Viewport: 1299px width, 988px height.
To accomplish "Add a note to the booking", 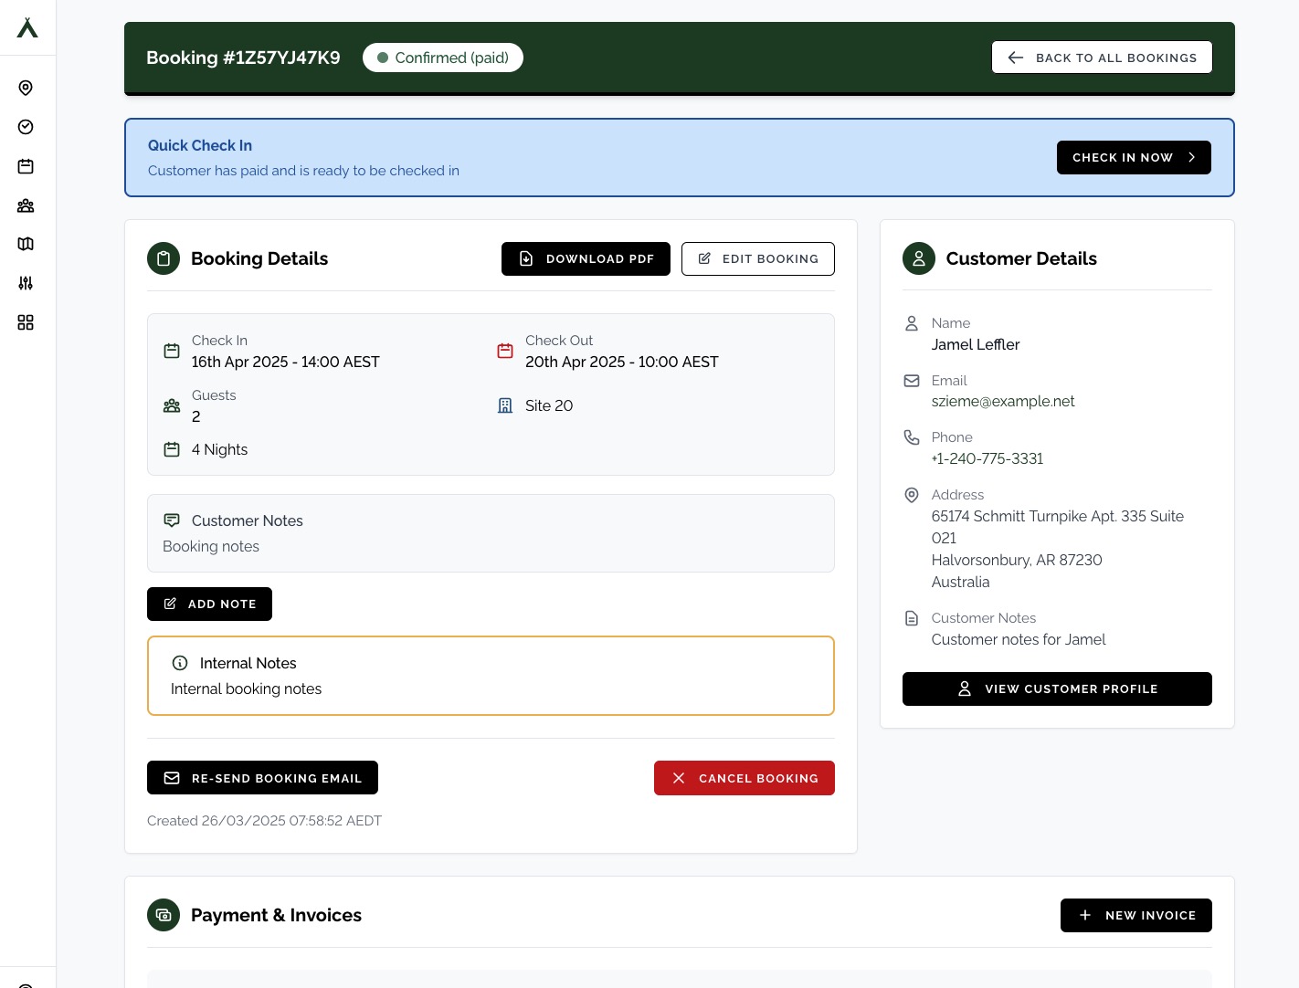I will pos(209,604).
